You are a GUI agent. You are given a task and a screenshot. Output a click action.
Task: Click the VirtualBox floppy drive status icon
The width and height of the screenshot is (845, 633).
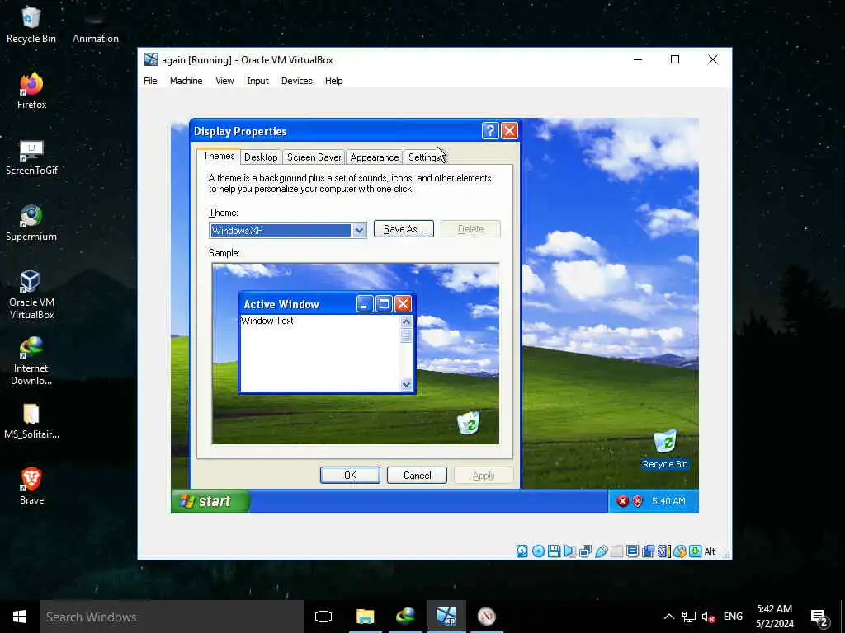554,551
